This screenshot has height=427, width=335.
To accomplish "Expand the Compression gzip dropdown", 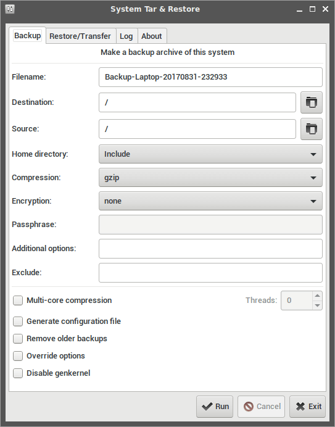I will (x=210, y=178).
